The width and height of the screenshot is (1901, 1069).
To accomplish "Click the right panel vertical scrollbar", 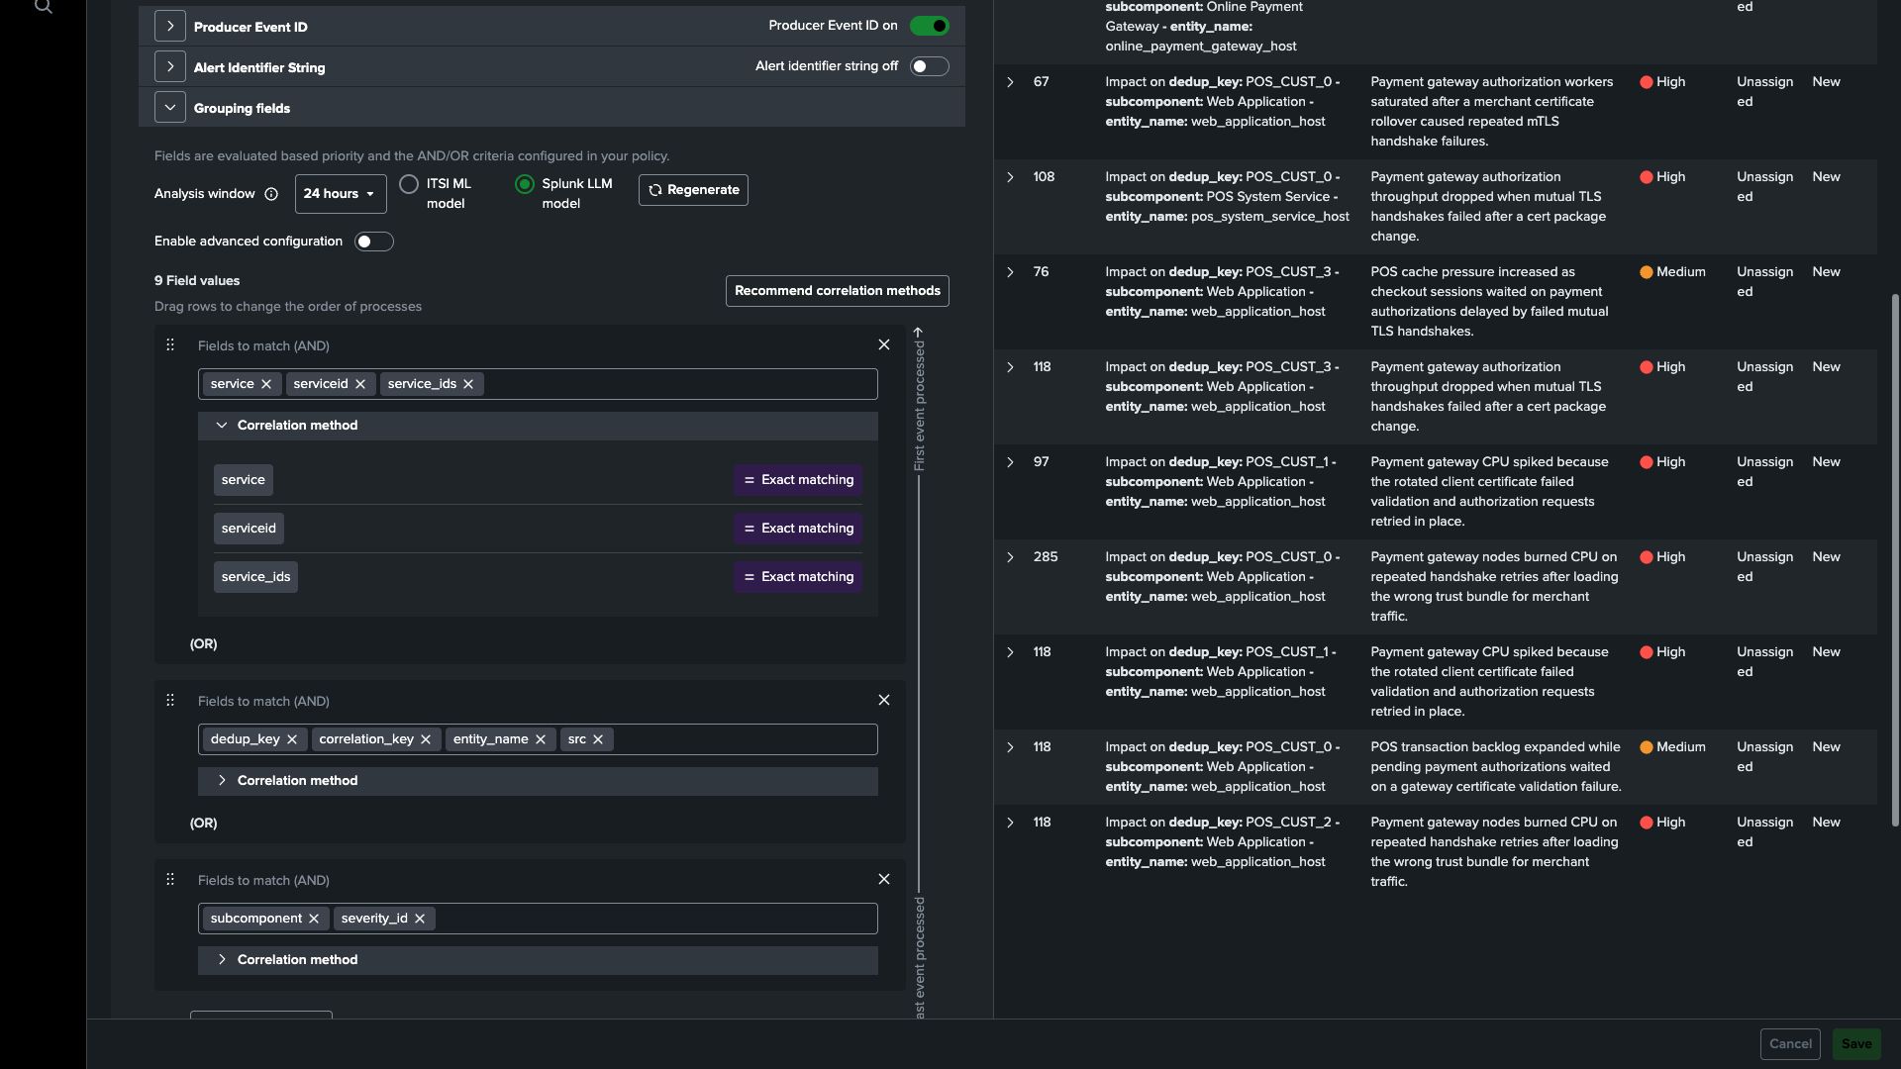I will 1895,559.
